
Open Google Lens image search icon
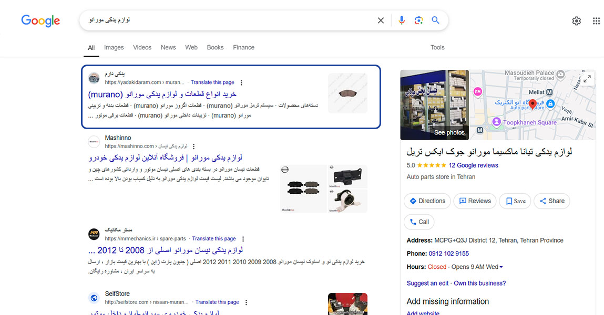(419, 20)
